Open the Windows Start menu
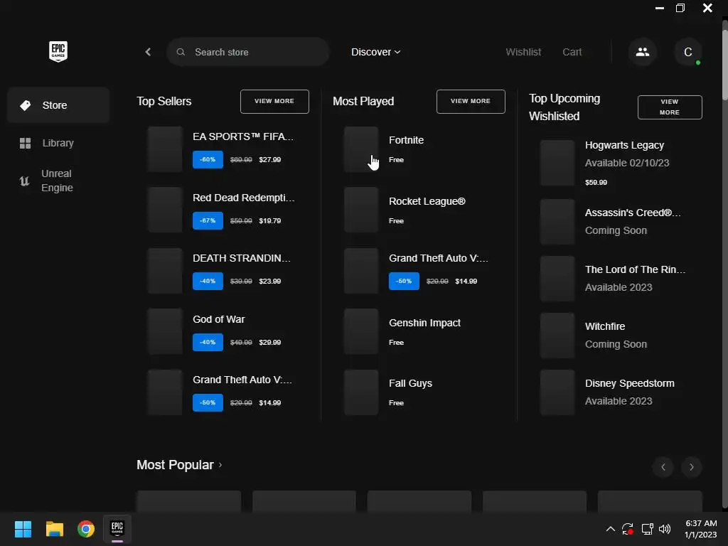This screenshot has width=728, height=546. (23, 529)
